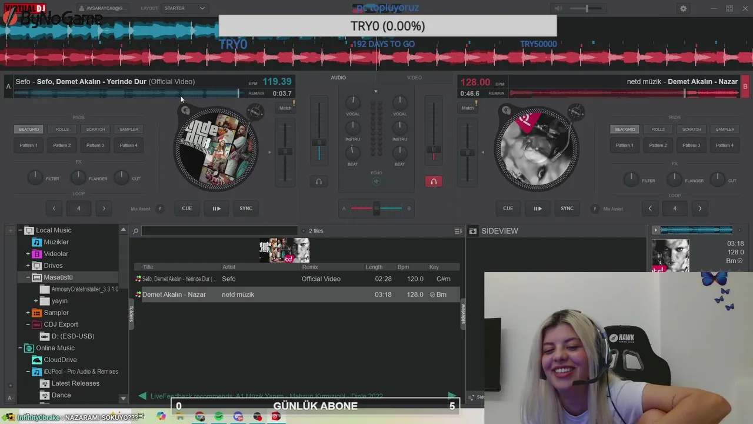Image resolution: width=753 pixels, height=424 pixels.
Task: Click the Mix Assist lightning icon on deck B
Action: (x=595, y=208)
